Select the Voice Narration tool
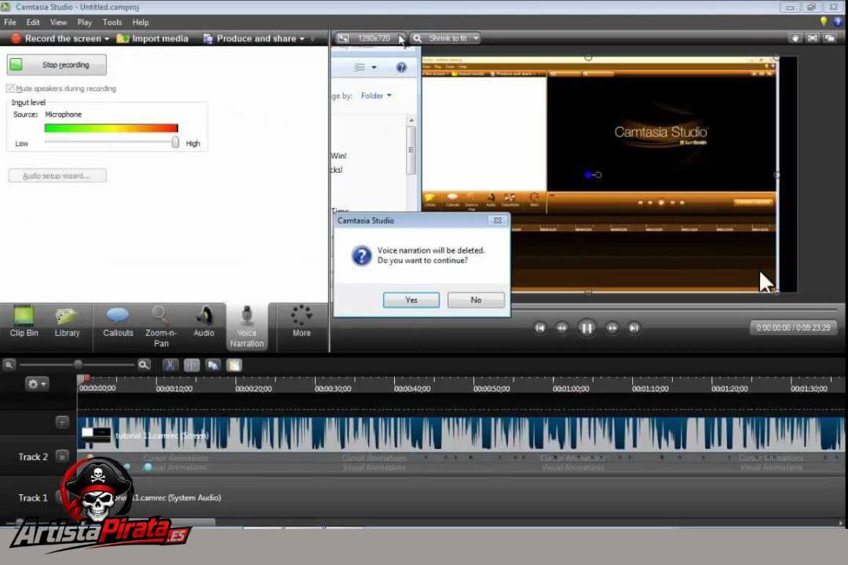Viewport: 848px width, 565px height. [247, 326]
